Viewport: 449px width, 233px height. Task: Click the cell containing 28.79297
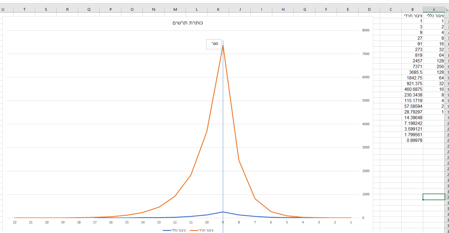pos(412,112)
